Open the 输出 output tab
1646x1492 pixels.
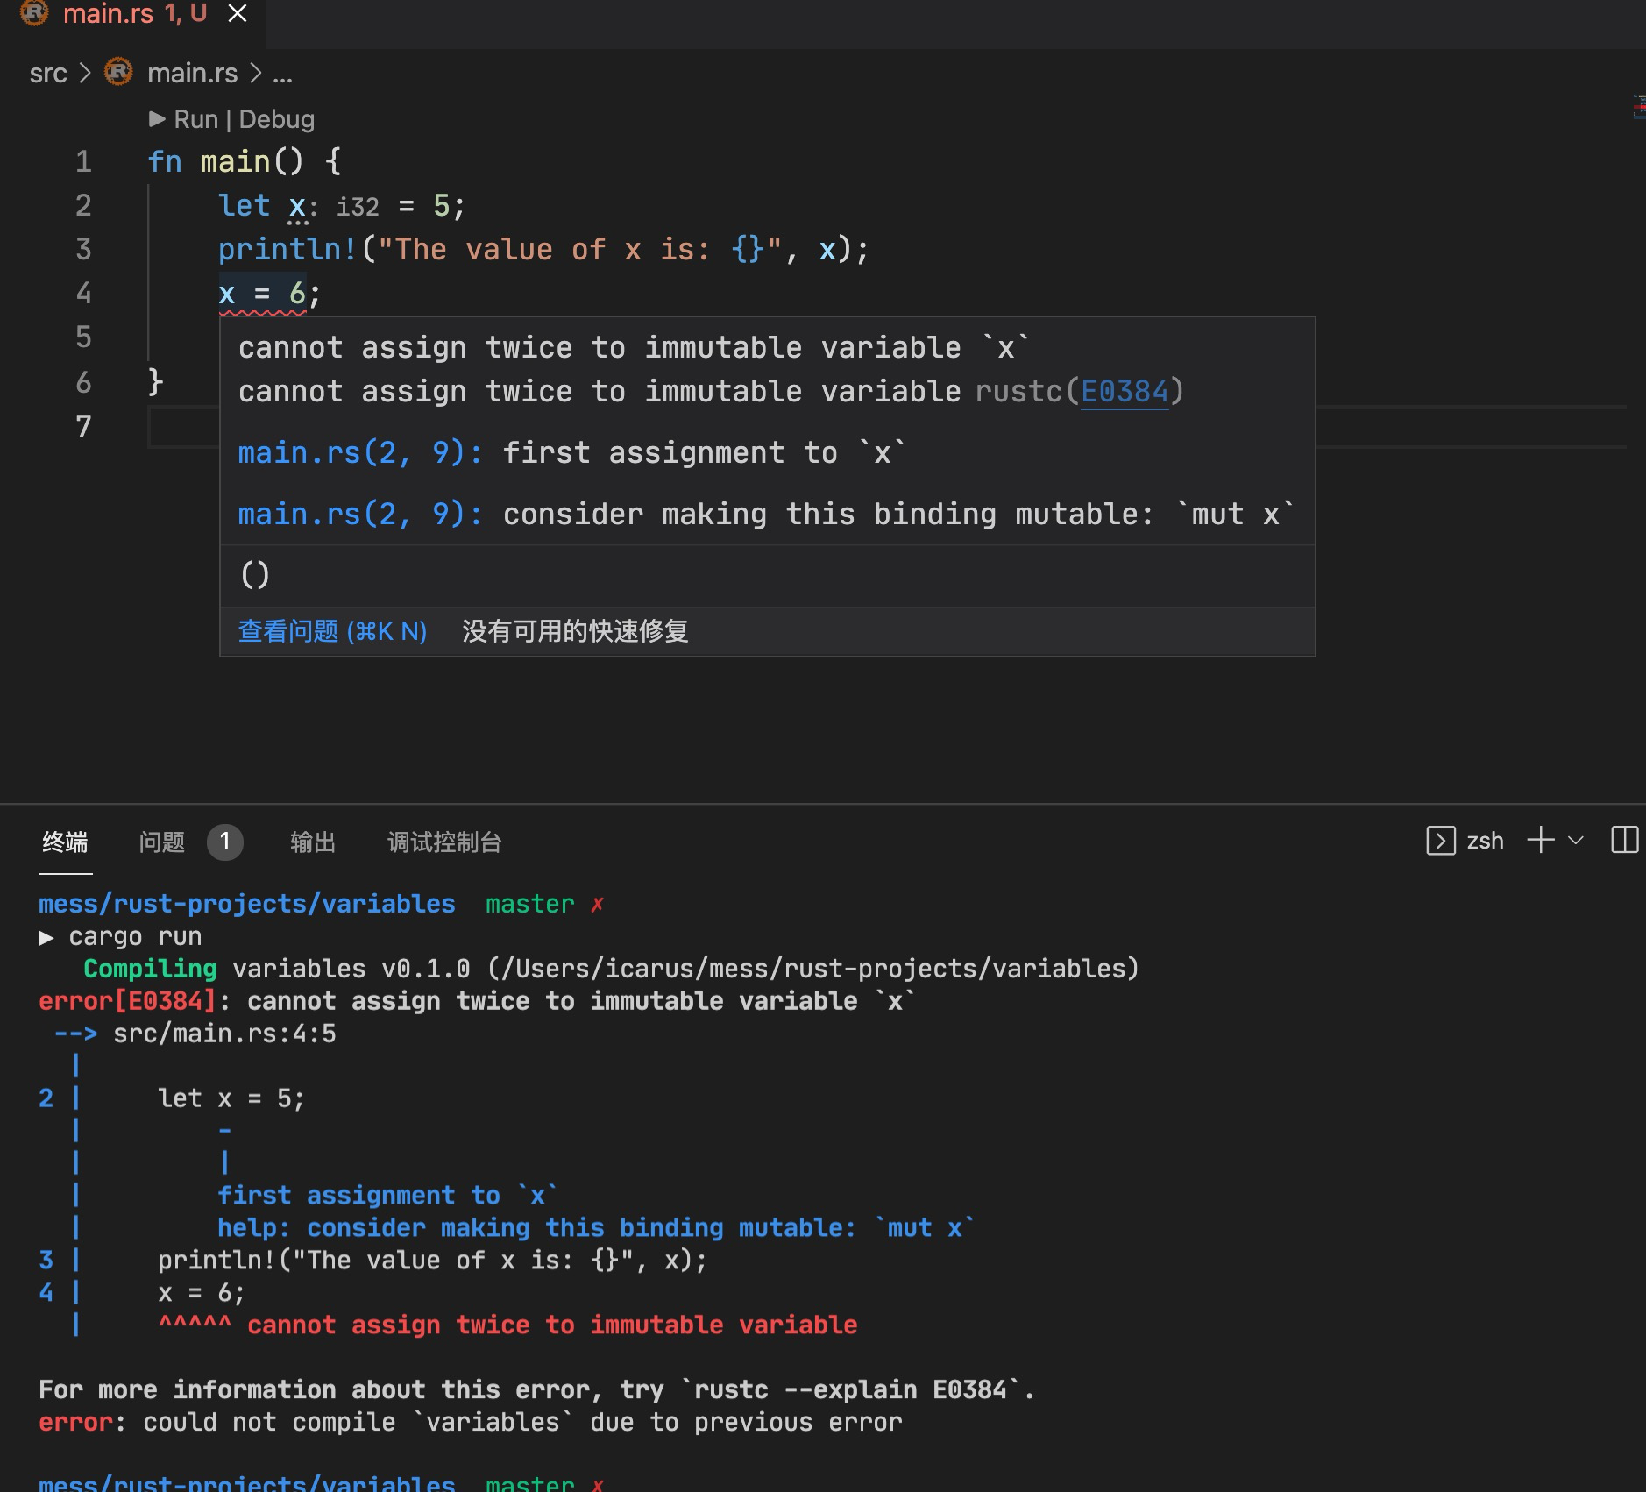click(313, 842)
